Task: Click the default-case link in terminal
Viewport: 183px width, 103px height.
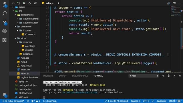Action: pos(97,85)
